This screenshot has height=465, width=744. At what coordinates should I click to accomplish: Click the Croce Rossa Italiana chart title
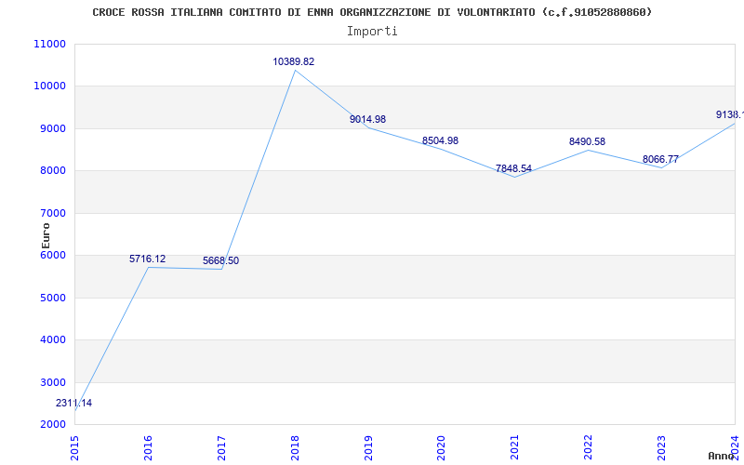(373, 12)
